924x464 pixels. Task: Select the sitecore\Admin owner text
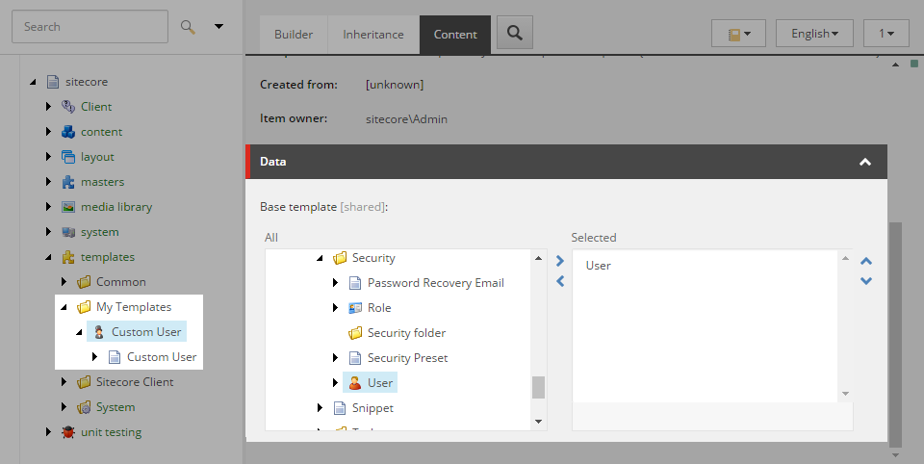[x=406, y=119]
